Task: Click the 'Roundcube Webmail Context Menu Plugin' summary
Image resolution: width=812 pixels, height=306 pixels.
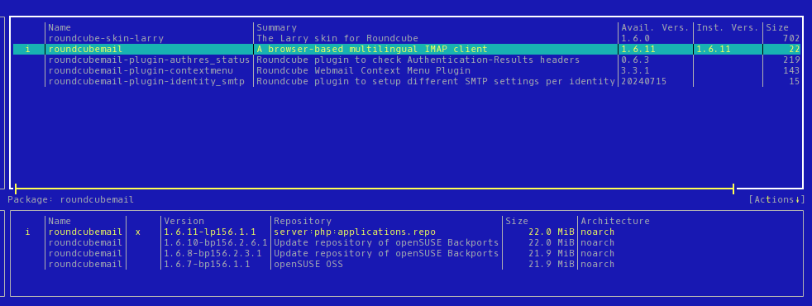Action: (x=364, y=71)
